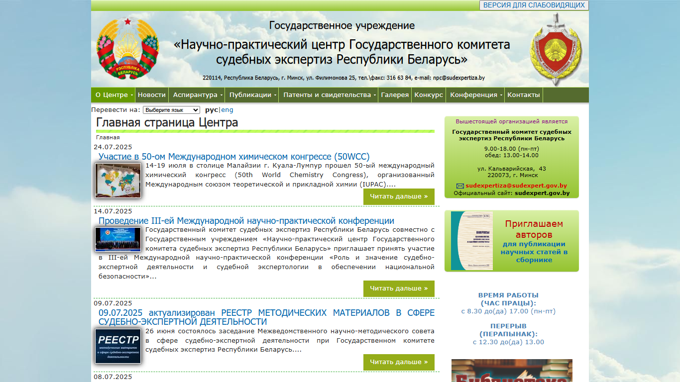The height and width of the screenshot is (382, 680).
Task: Expand the Патенты и свидетельства menu
Action: (328, 95)
